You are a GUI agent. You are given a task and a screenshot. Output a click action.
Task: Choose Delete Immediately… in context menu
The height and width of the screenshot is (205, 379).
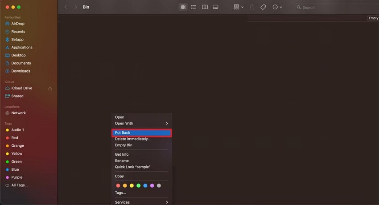point(141,139)
